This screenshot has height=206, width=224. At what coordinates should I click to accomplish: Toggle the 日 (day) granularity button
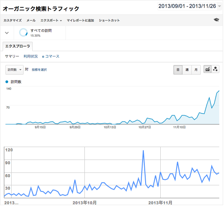tap(178, 70)
